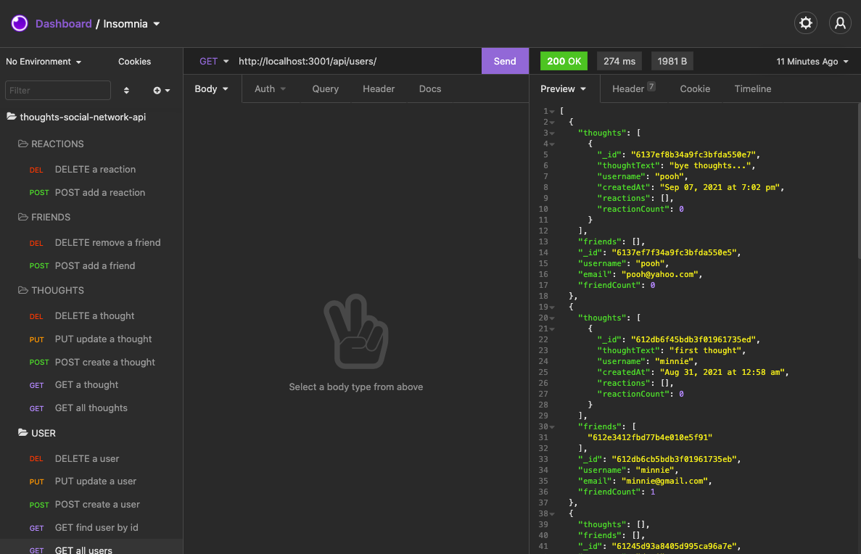Click the Insomnia purple logo icon
Screen dimensions: 861x554
(20, 23)
